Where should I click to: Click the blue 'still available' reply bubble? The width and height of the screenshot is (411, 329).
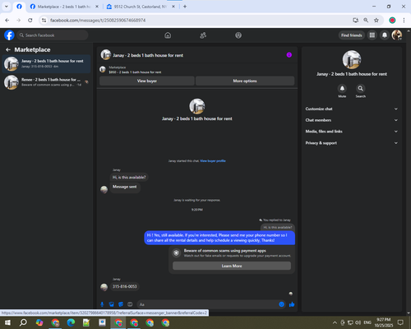(219, 238)
